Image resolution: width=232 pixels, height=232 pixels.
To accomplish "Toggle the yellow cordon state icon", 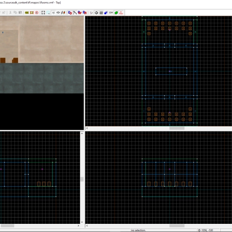I will coord(27,13).
